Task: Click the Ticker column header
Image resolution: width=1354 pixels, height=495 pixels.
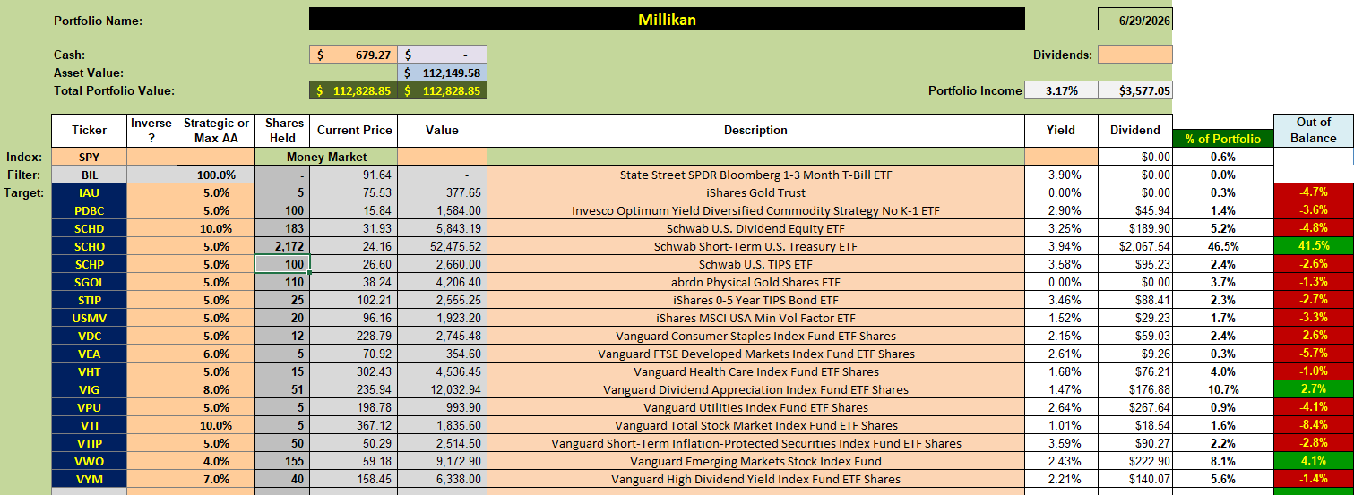Action: pos(89,131)
